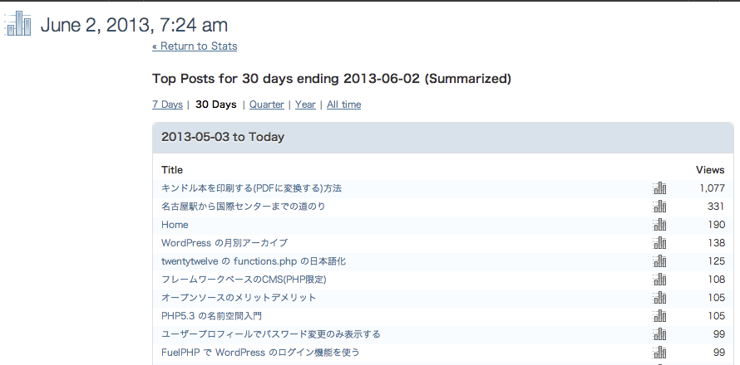Screen dimensions: 740x365
Task: Show All time stats
Action: (343, 105)
